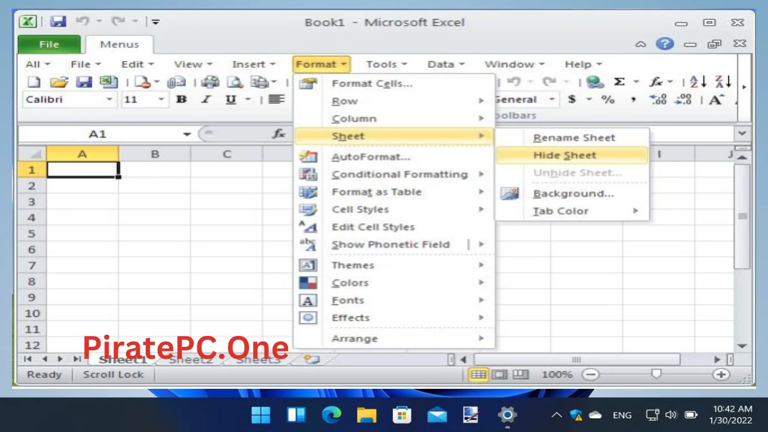Viewport: 768px width, 432px height.
Task: Click the Increase Decimal icon
Action: point(658,100)
